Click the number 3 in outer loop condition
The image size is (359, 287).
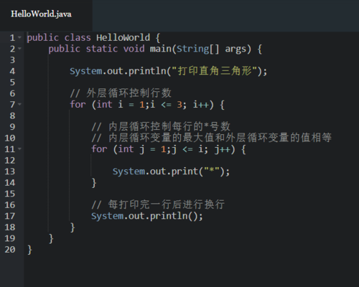coord(179,105)
